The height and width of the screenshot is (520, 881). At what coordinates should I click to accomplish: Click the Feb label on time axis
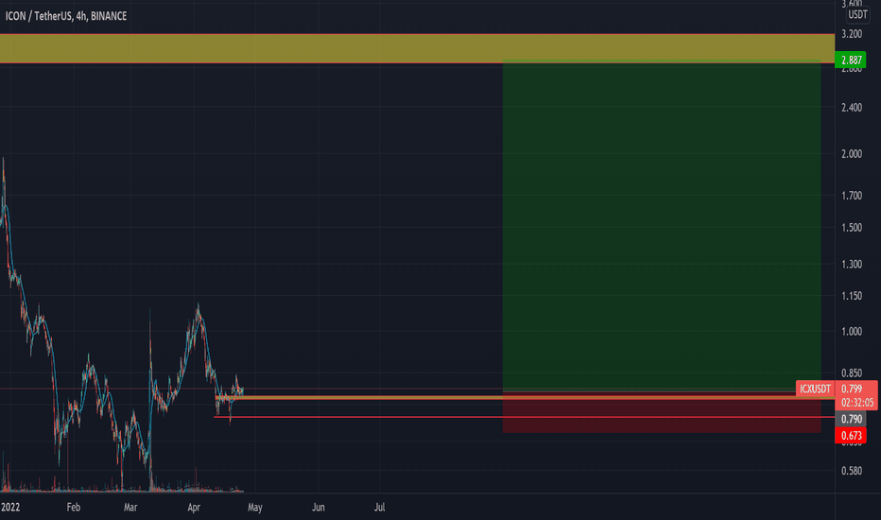(x=73, y=507)
